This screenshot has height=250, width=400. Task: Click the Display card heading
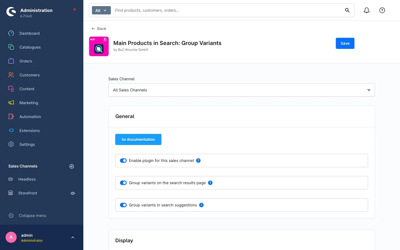click(x=124, y=241)
